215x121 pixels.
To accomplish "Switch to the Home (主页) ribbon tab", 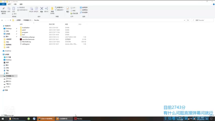I will [x=9, y=4].
